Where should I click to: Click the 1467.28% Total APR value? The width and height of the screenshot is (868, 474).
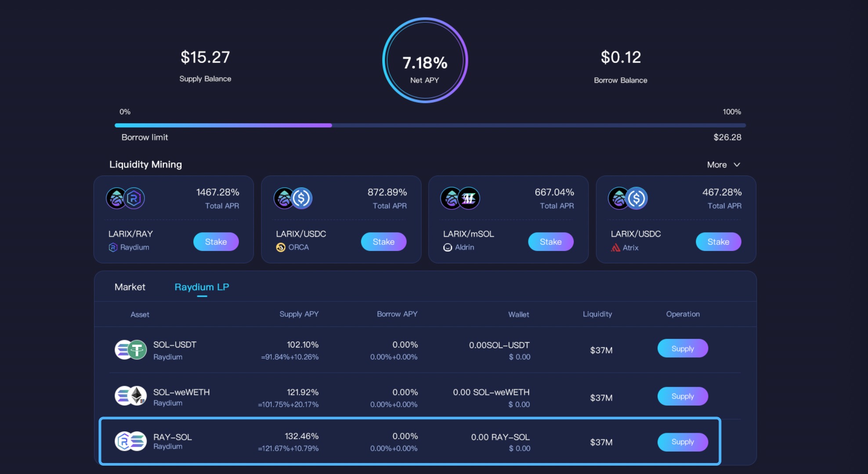(x=218, y=192)
